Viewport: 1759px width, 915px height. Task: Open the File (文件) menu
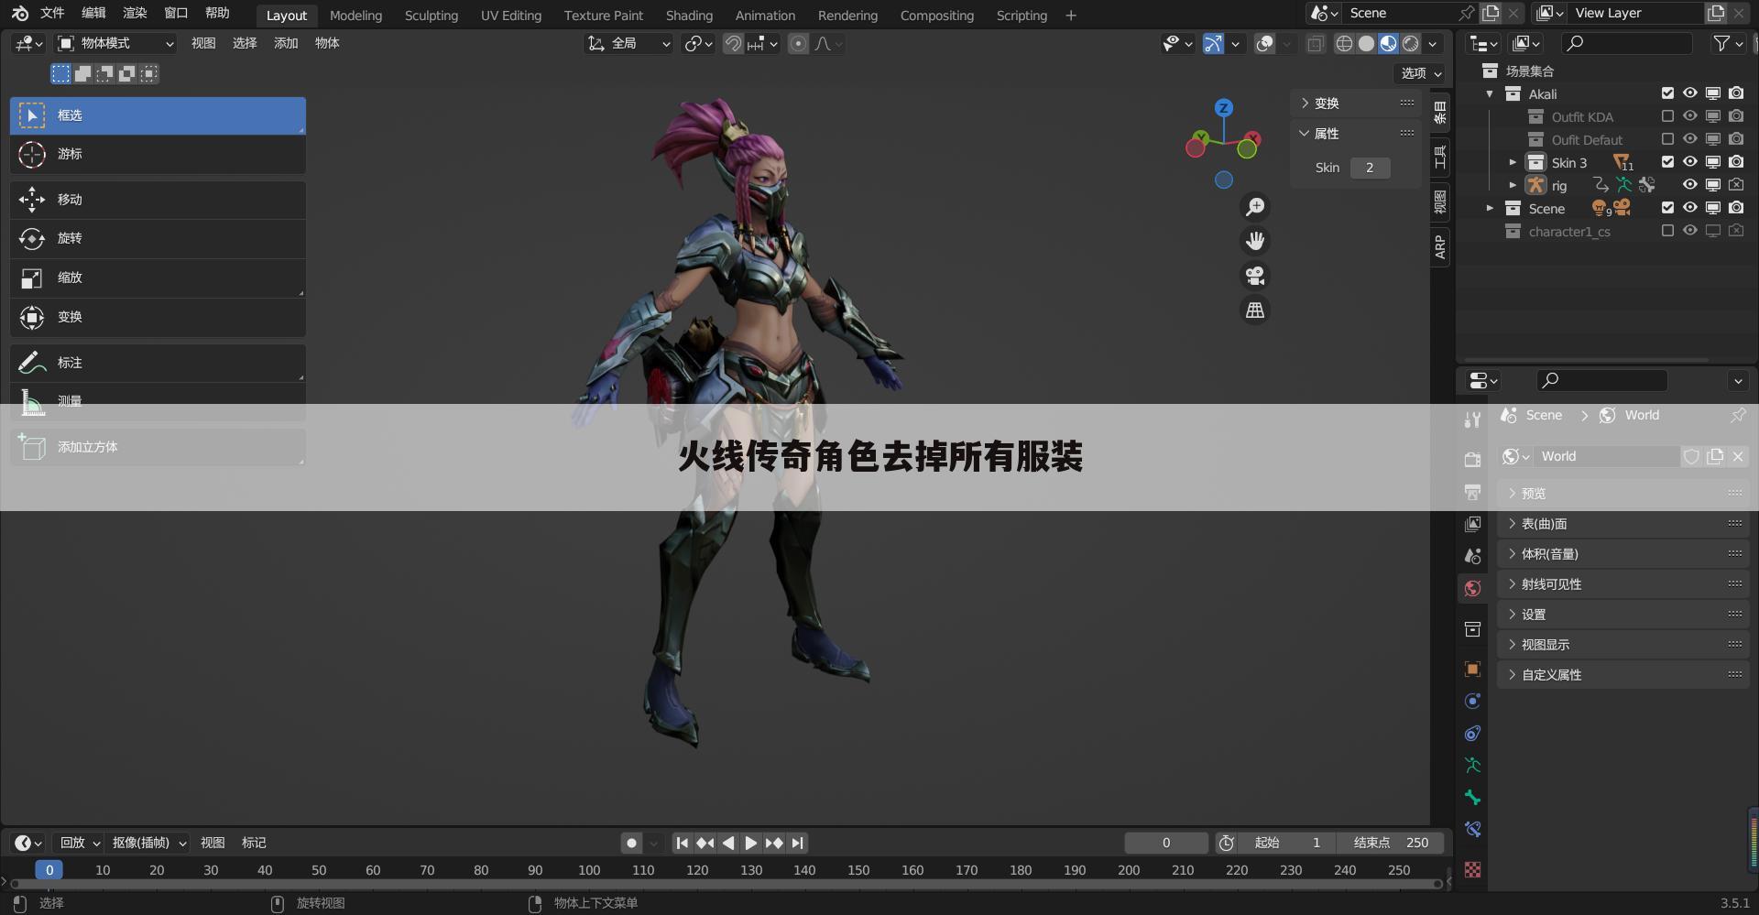52,13
